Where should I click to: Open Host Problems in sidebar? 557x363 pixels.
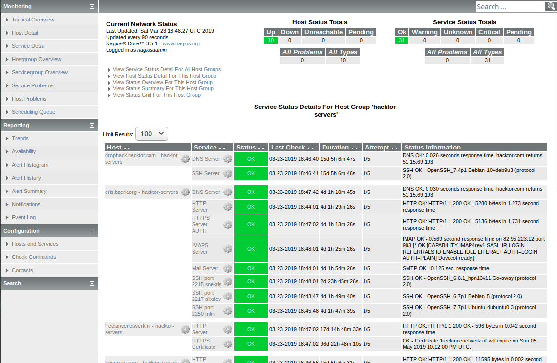[x=29, y=99]
